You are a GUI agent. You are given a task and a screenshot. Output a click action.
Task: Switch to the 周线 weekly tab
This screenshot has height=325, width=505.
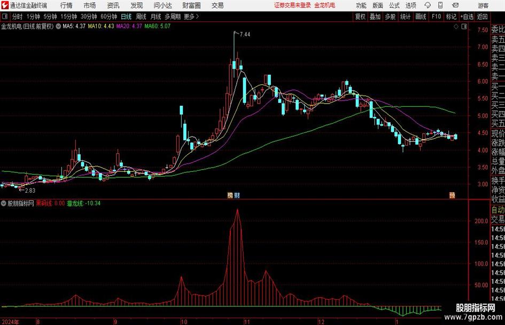141,17
